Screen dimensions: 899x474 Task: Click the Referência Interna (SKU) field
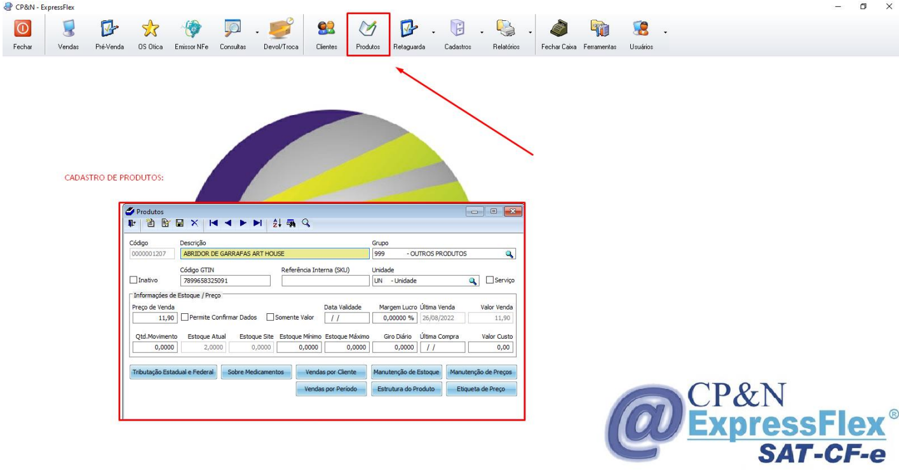(x=325, y=280)
